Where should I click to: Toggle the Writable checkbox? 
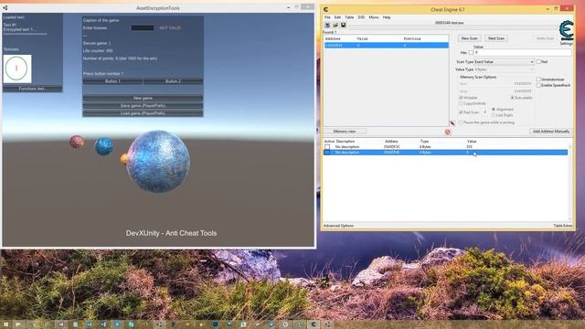coord(461,98)
